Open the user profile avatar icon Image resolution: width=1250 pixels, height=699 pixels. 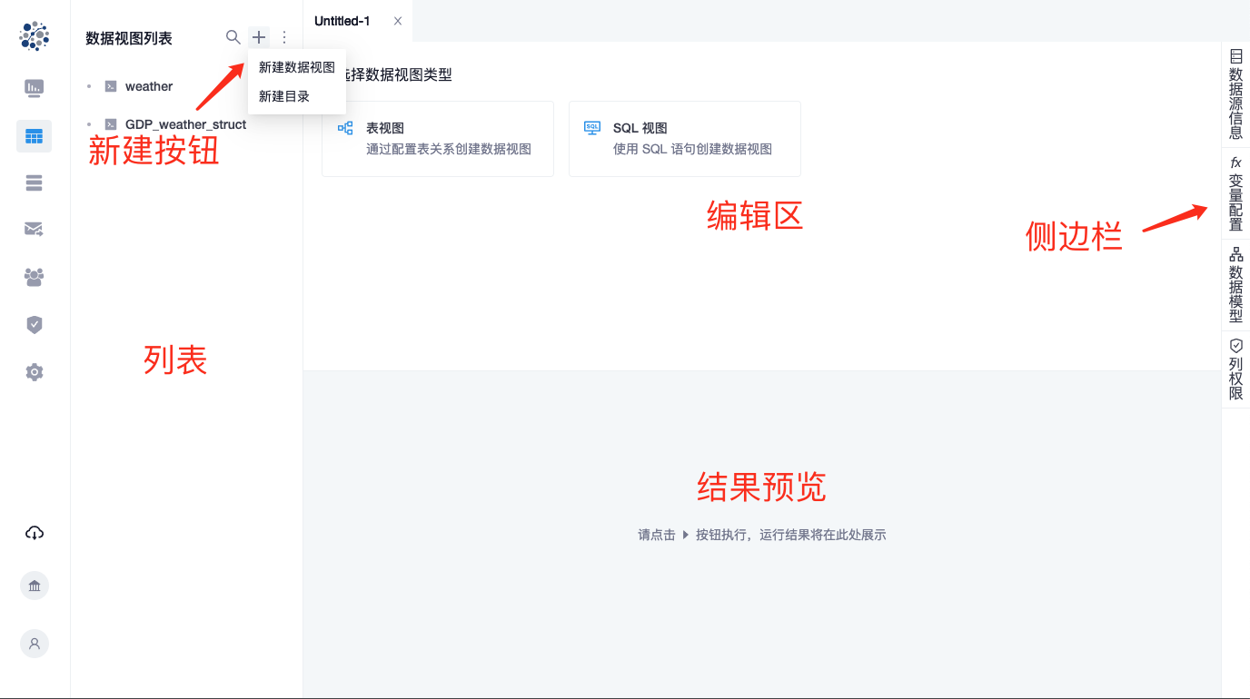(35, 644)
